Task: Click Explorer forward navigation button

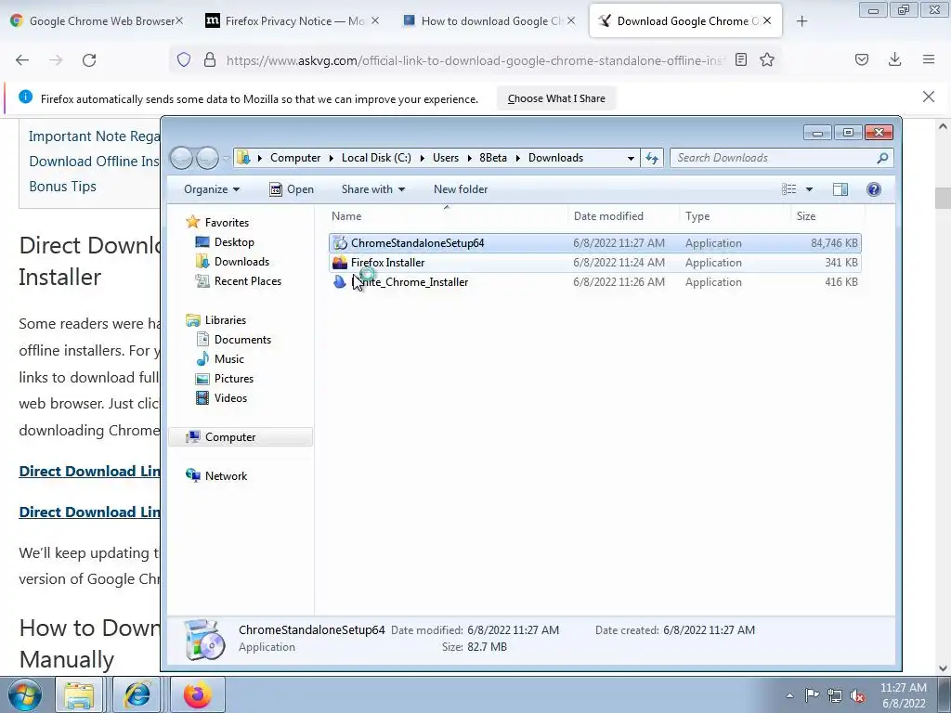Action: [x=207, y=158]
